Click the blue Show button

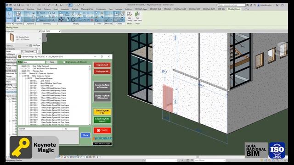point(85,135)
